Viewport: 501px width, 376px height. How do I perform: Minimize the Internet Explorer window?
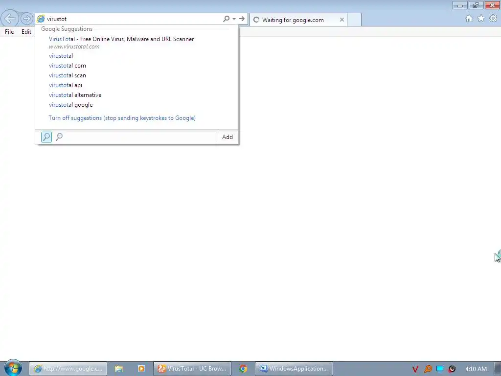click(460, 5)
